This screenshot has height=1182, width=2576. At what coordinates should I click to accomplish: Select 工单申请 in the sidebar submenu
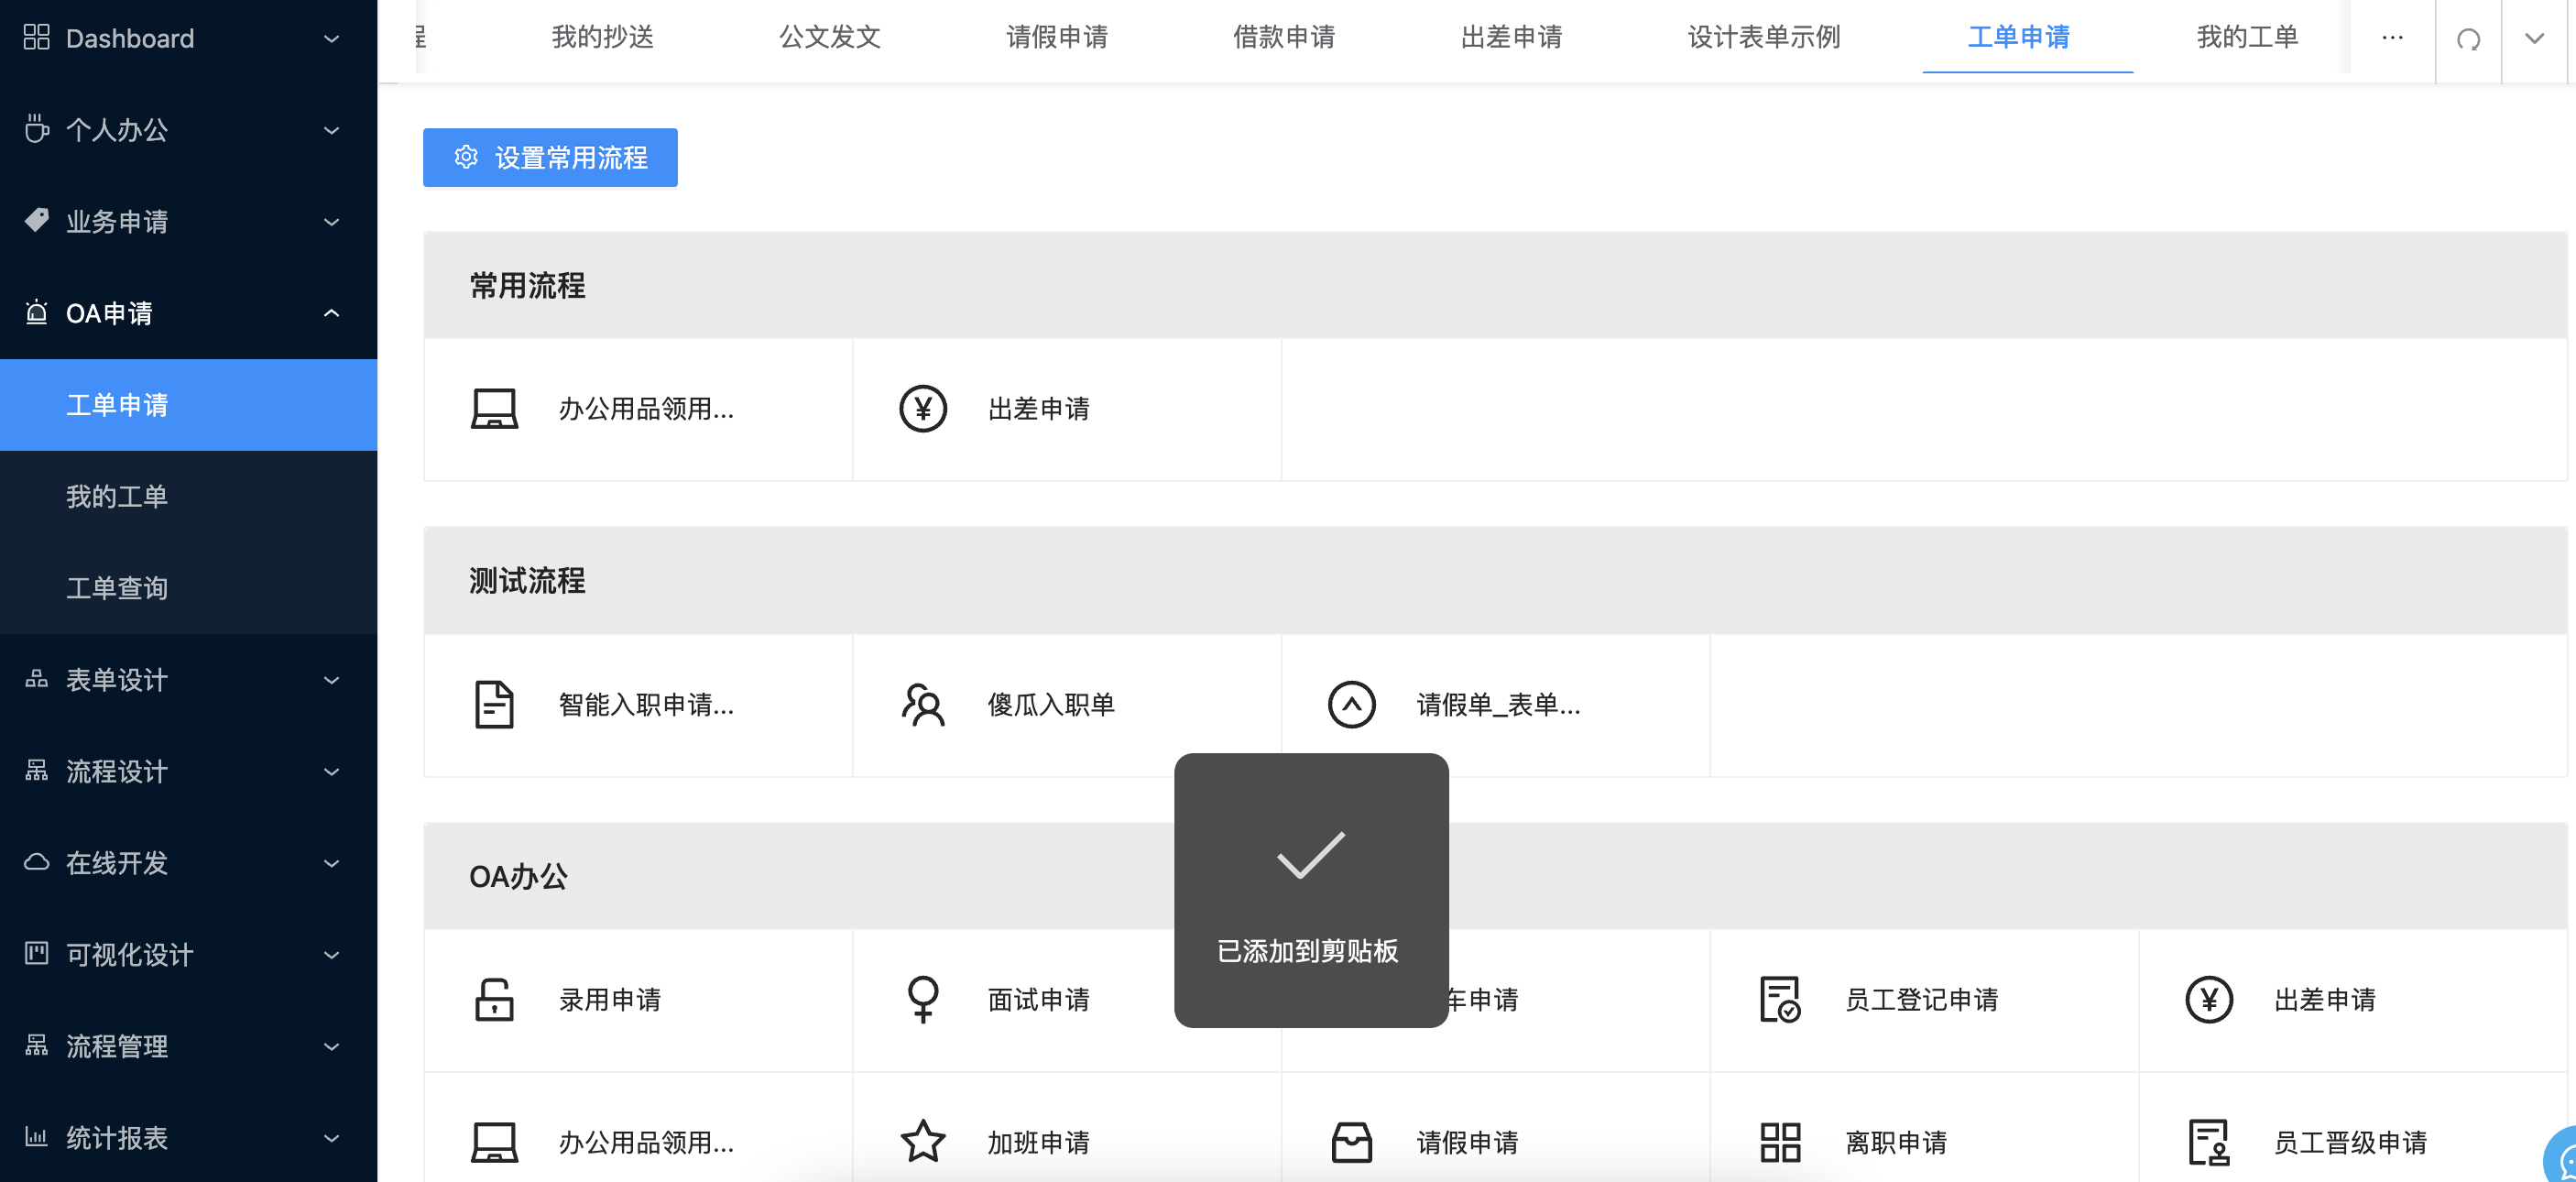click(x=188, y=405)
